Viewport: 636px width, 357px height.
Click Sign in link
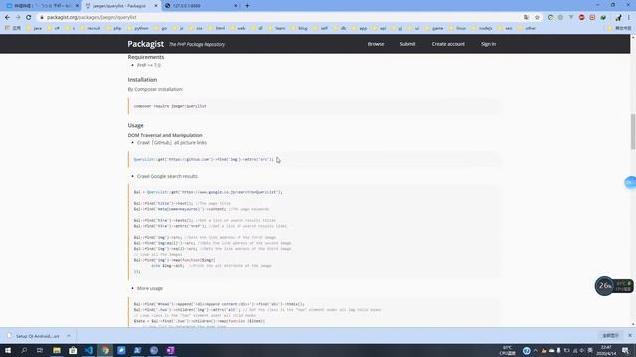click(488, 44)
